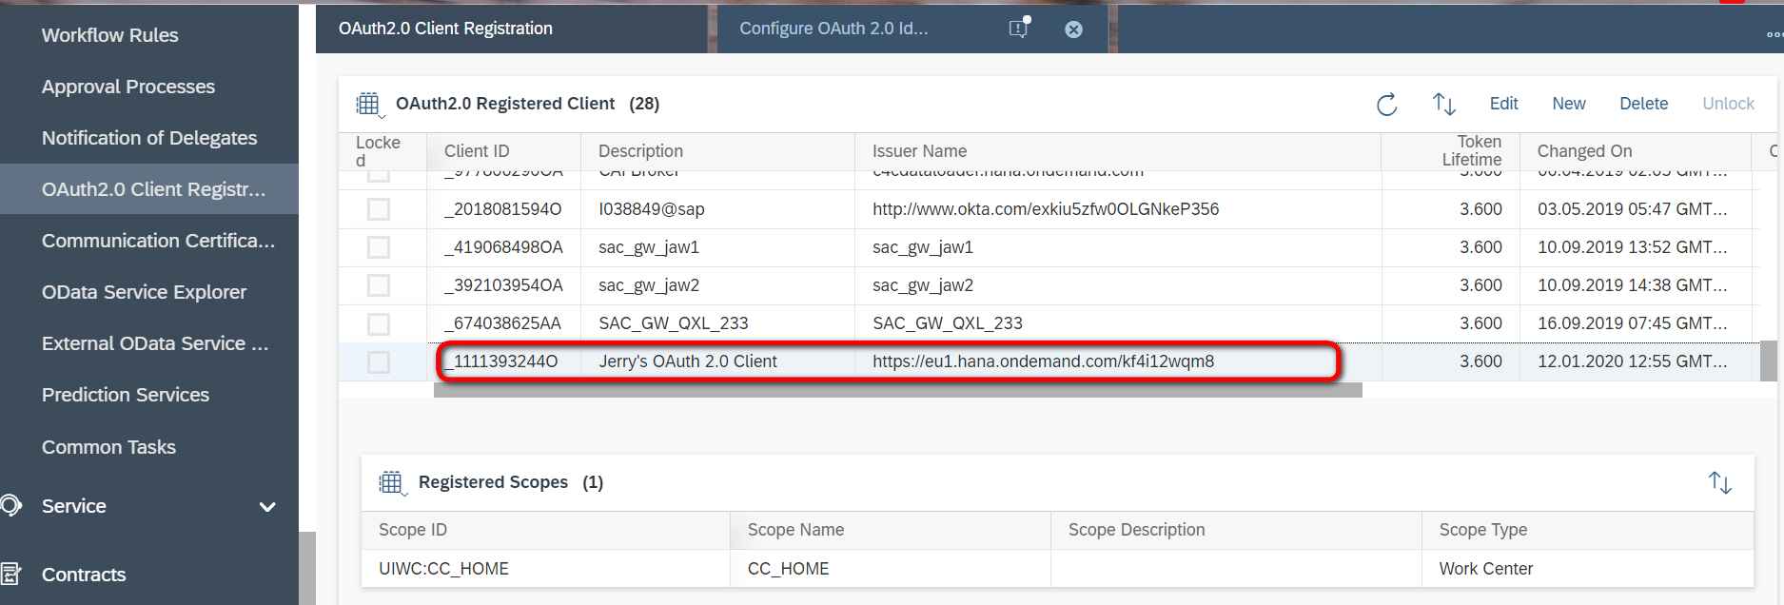Screen dimensions: 1784x605
Task: Select the I038849@sap description cell
Action: click(717, 209)
